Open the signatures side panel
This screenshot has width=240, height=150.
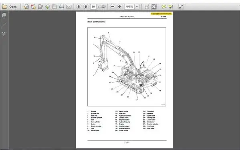[x=4, y=34]
